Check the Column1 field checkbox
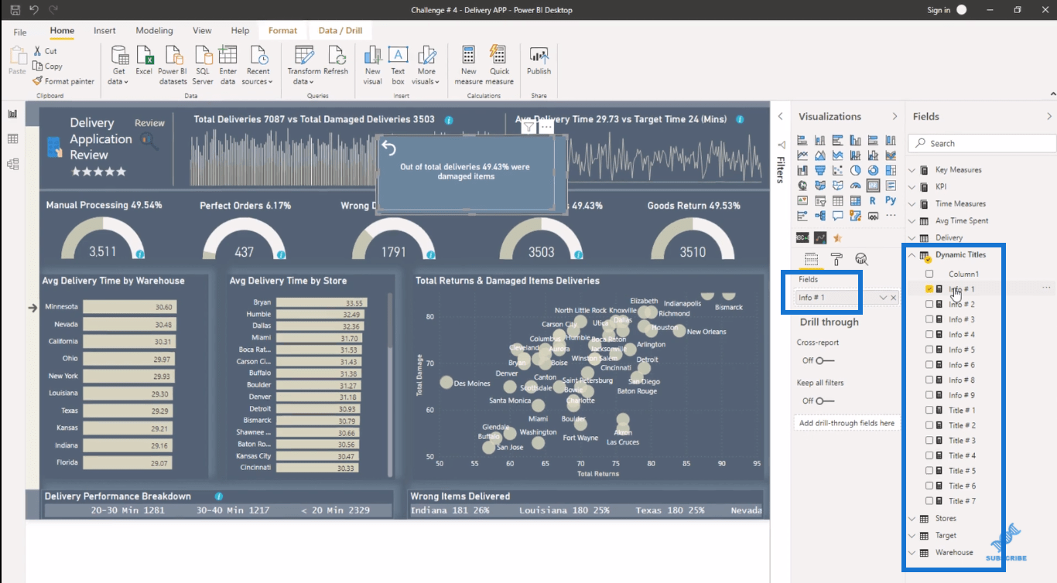 (929, 274)
